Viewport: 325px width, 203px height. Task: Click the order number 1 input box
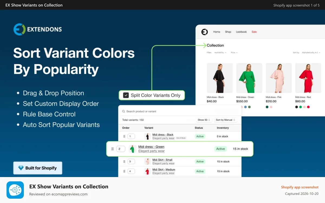coord(131,136)
